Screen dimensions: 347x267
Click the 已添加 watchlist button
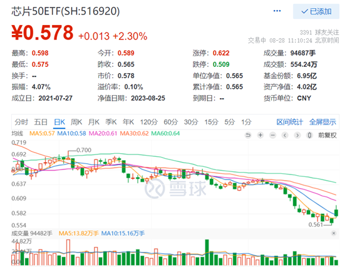coord(316,11)
